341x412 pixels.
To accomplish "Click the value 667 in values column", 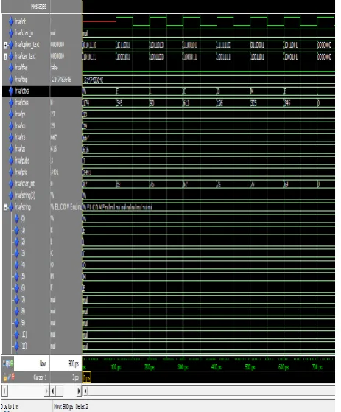I will pos(53,137).
